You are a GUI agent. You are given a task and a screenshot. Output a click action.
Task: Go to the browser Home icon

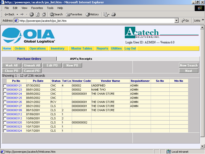[x=44, y=14]
